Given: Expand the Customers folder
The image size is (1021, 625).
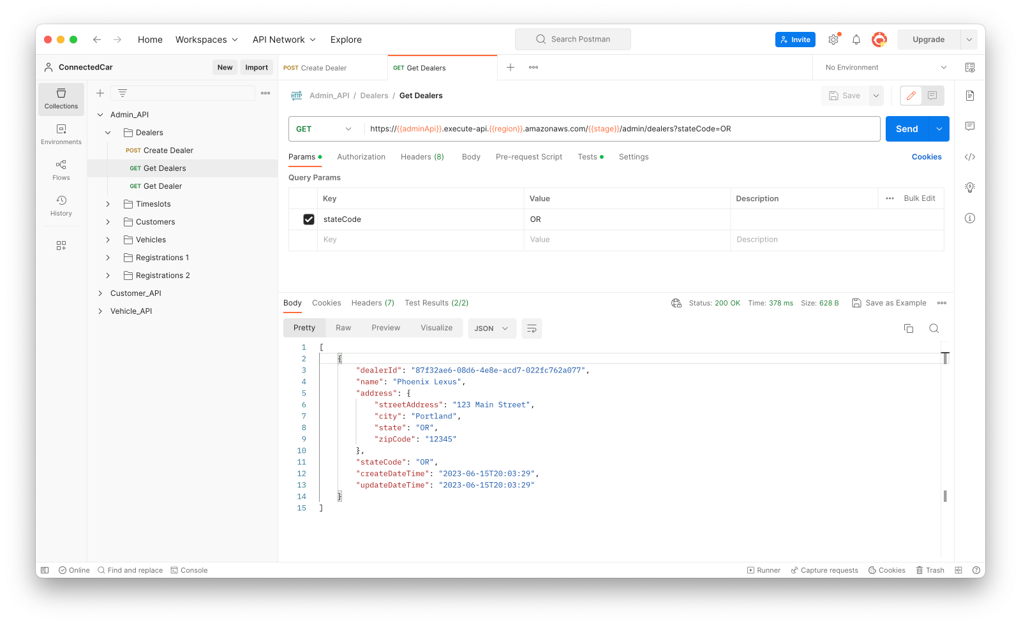Looking at the screenshot, I should tap(108, 222).
